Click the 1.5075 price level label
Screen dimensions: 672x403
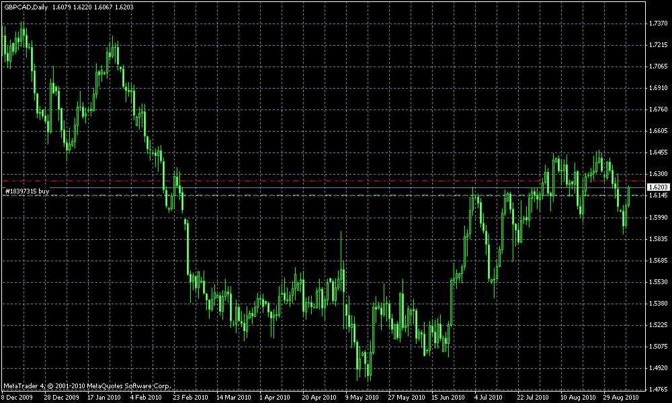point(659,346)
